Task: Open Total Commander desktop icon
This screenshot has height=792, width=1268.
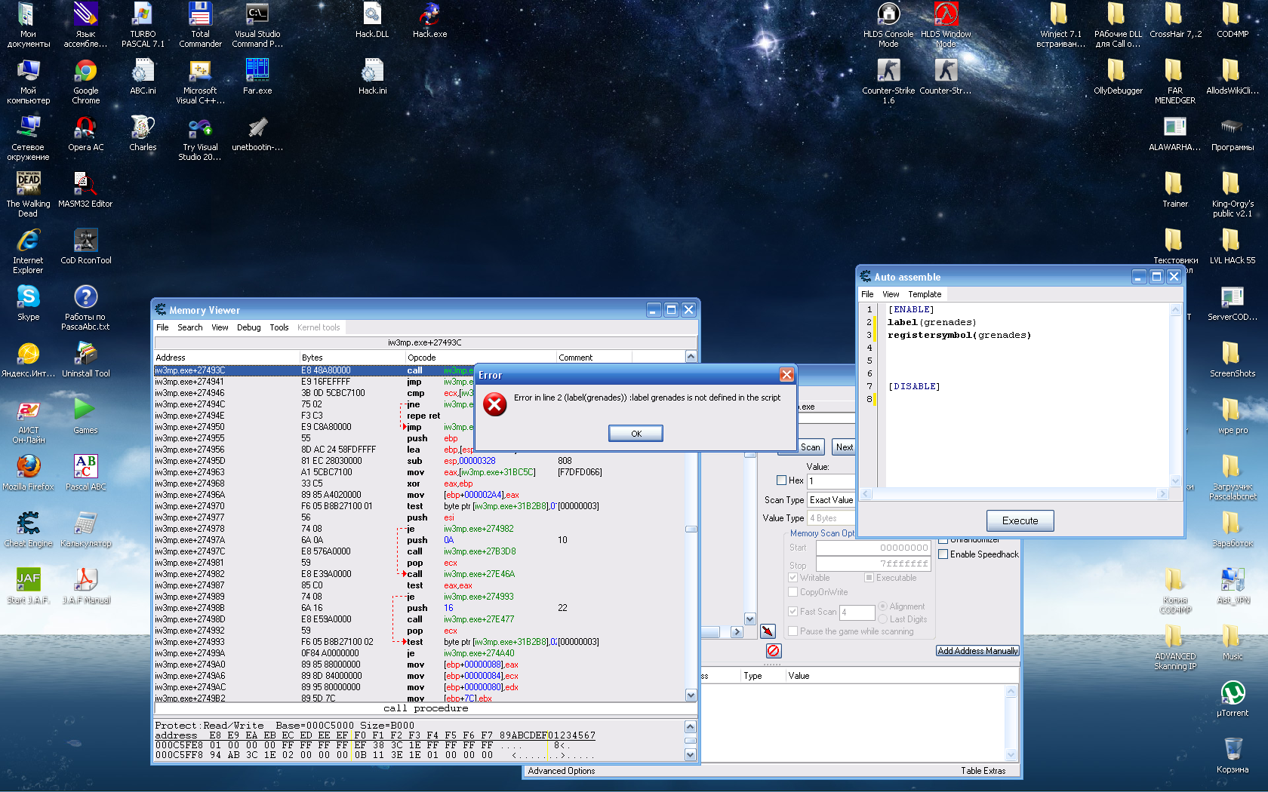Action: click(200, 25)
